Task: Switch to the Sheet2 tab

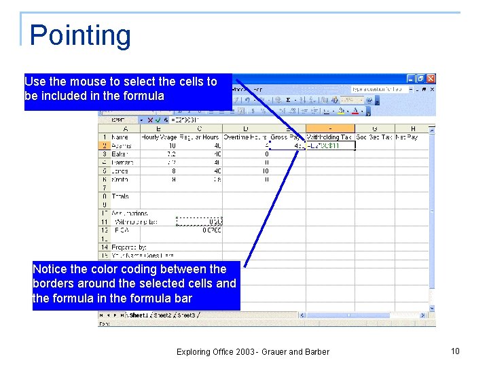Action: click(162, 315)
